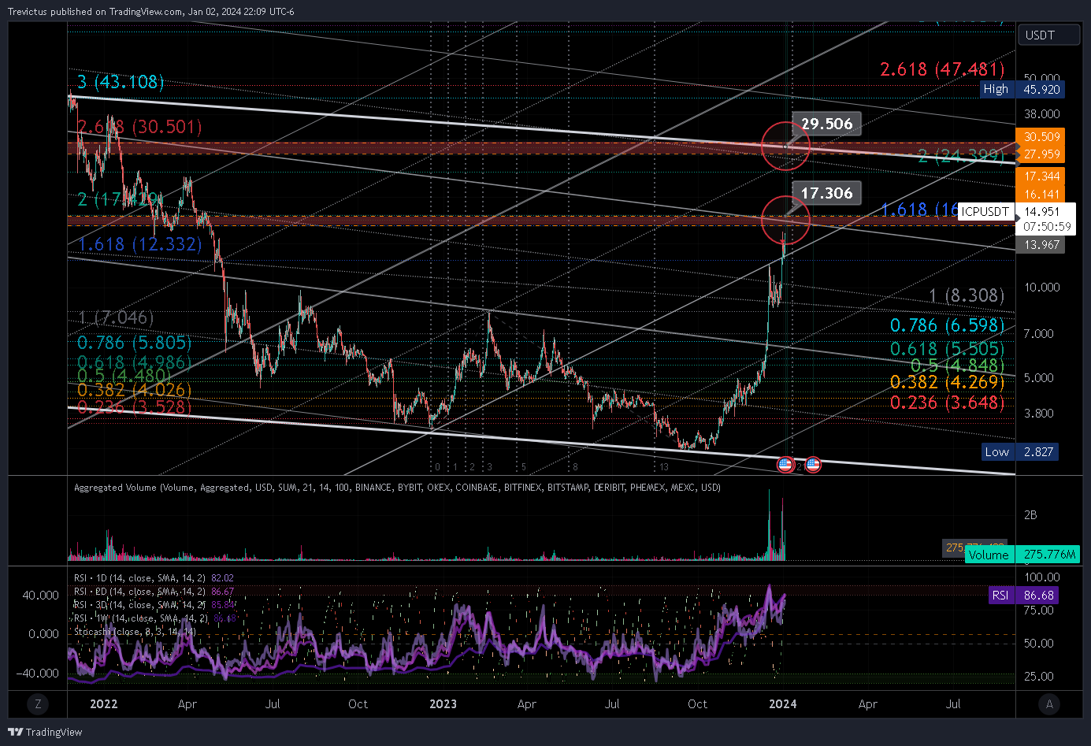Click the 0.5 (4.848) Fibonacci label
Screen dimensions: 1091x746
pyautogui.click(x=958, y=366)
